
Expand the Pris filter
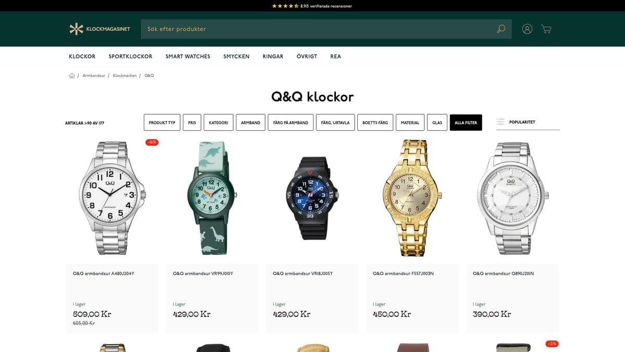192,123
